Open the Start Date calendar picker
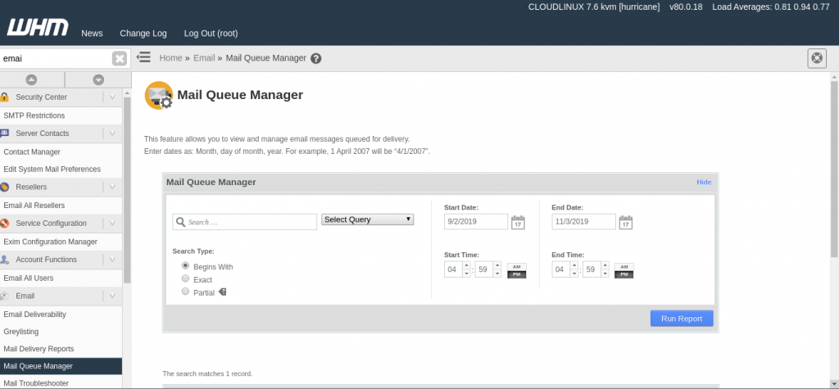Image resolution: width=839 pixels, height=389 pixels. (x=518, y=222)
